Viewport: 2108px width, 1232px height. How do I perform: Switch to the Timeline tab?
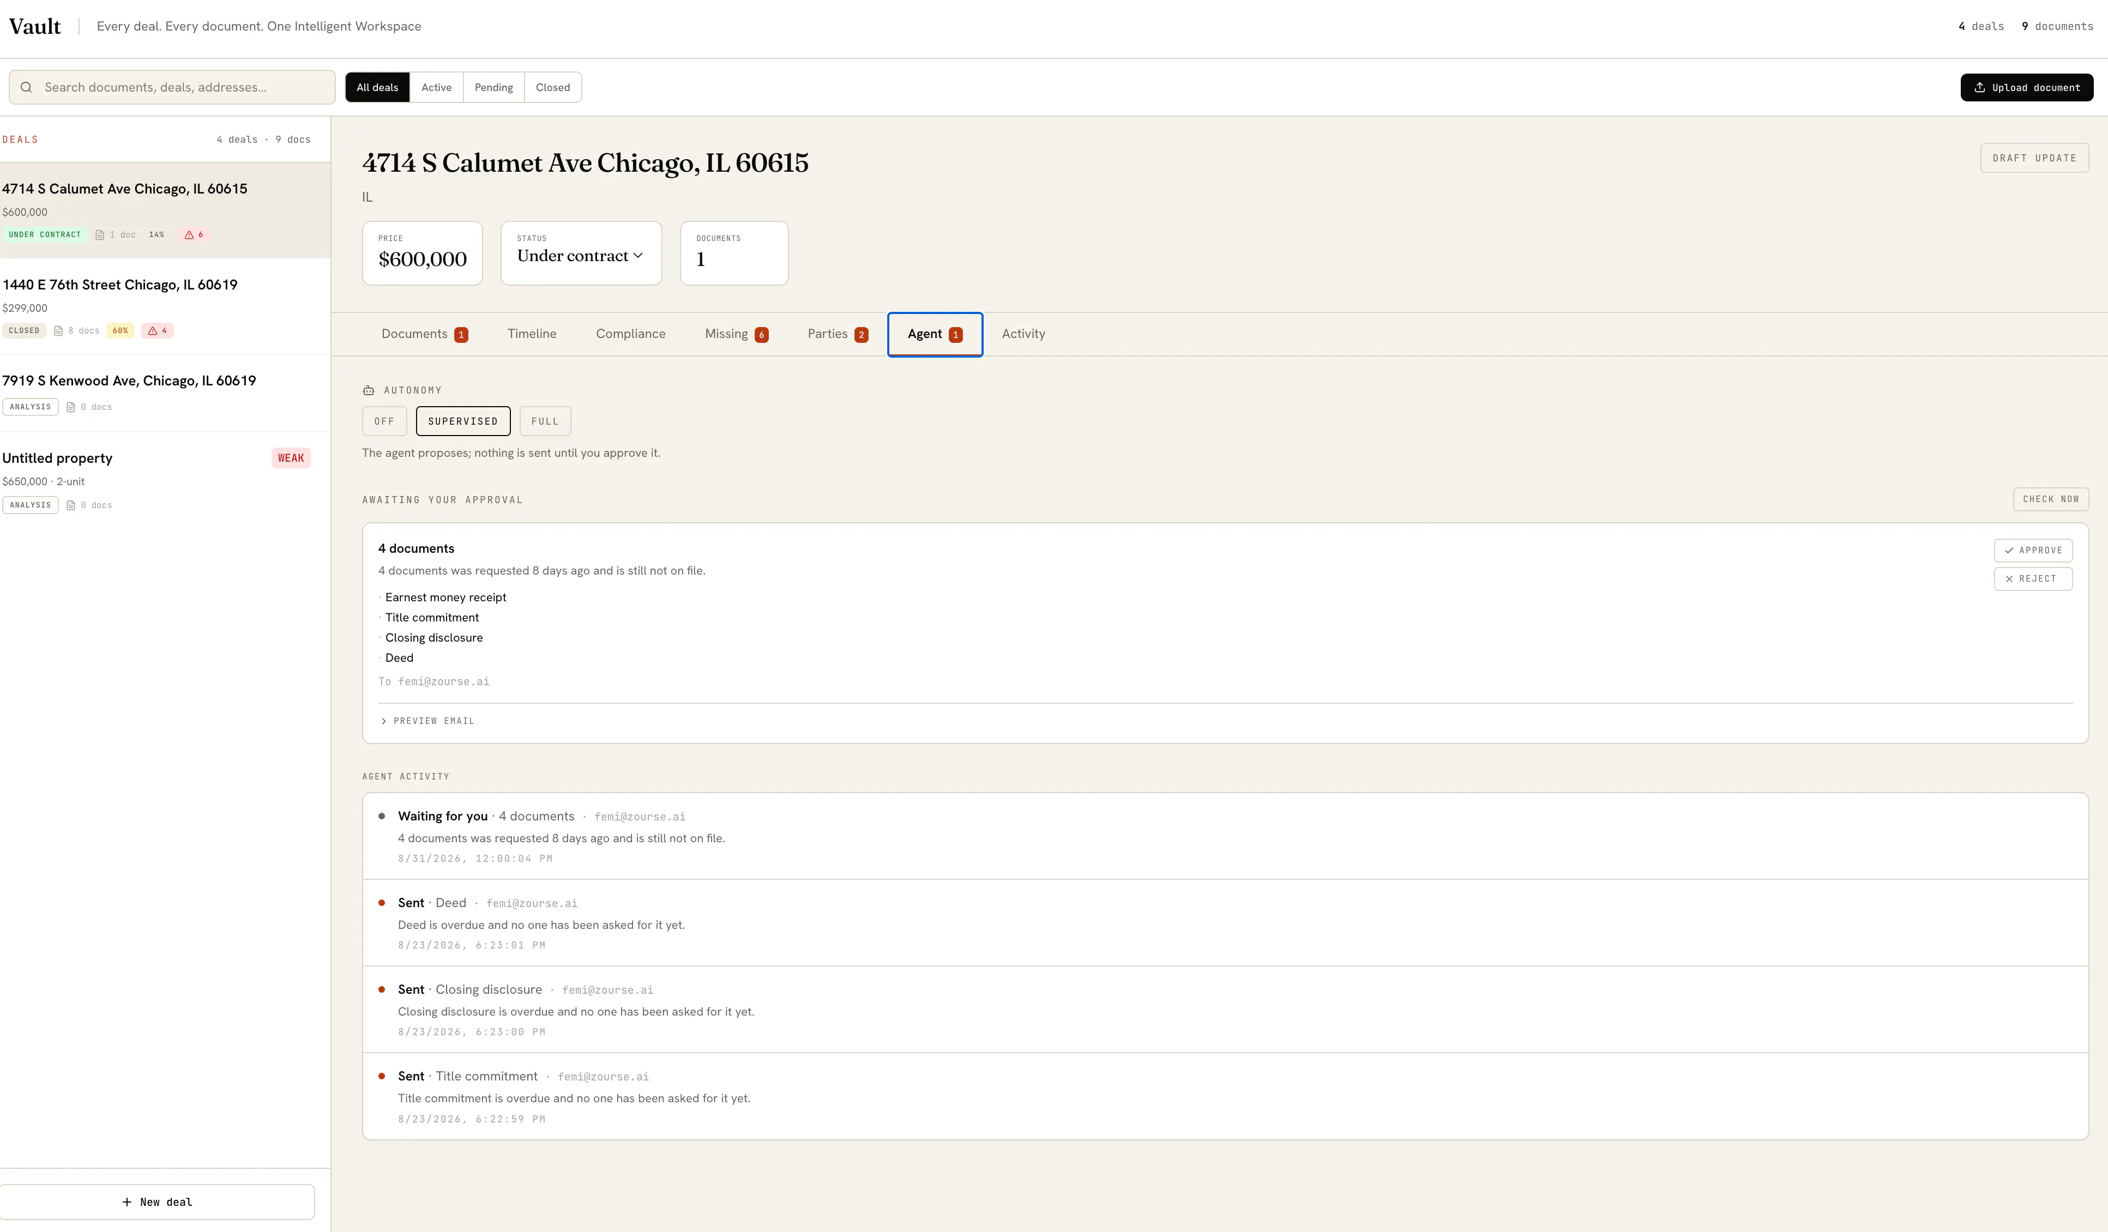pos(531,334)
